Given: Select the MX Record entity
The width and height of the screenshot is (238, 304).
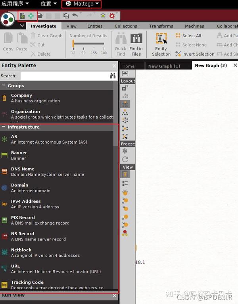Looking at the screenshot, I should (57, 220).
